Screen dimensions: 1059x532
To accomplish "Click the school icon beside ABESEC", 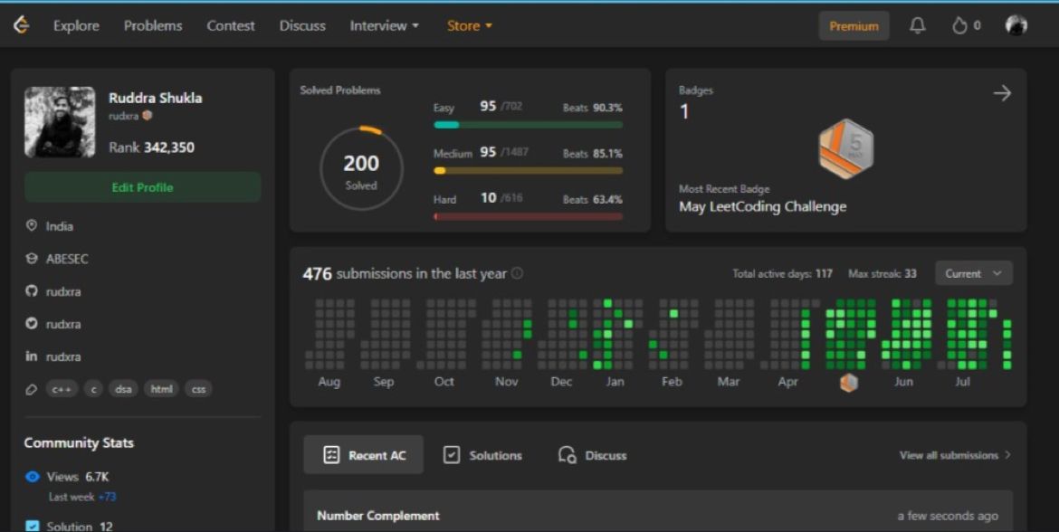I will (x=31, y=259).
